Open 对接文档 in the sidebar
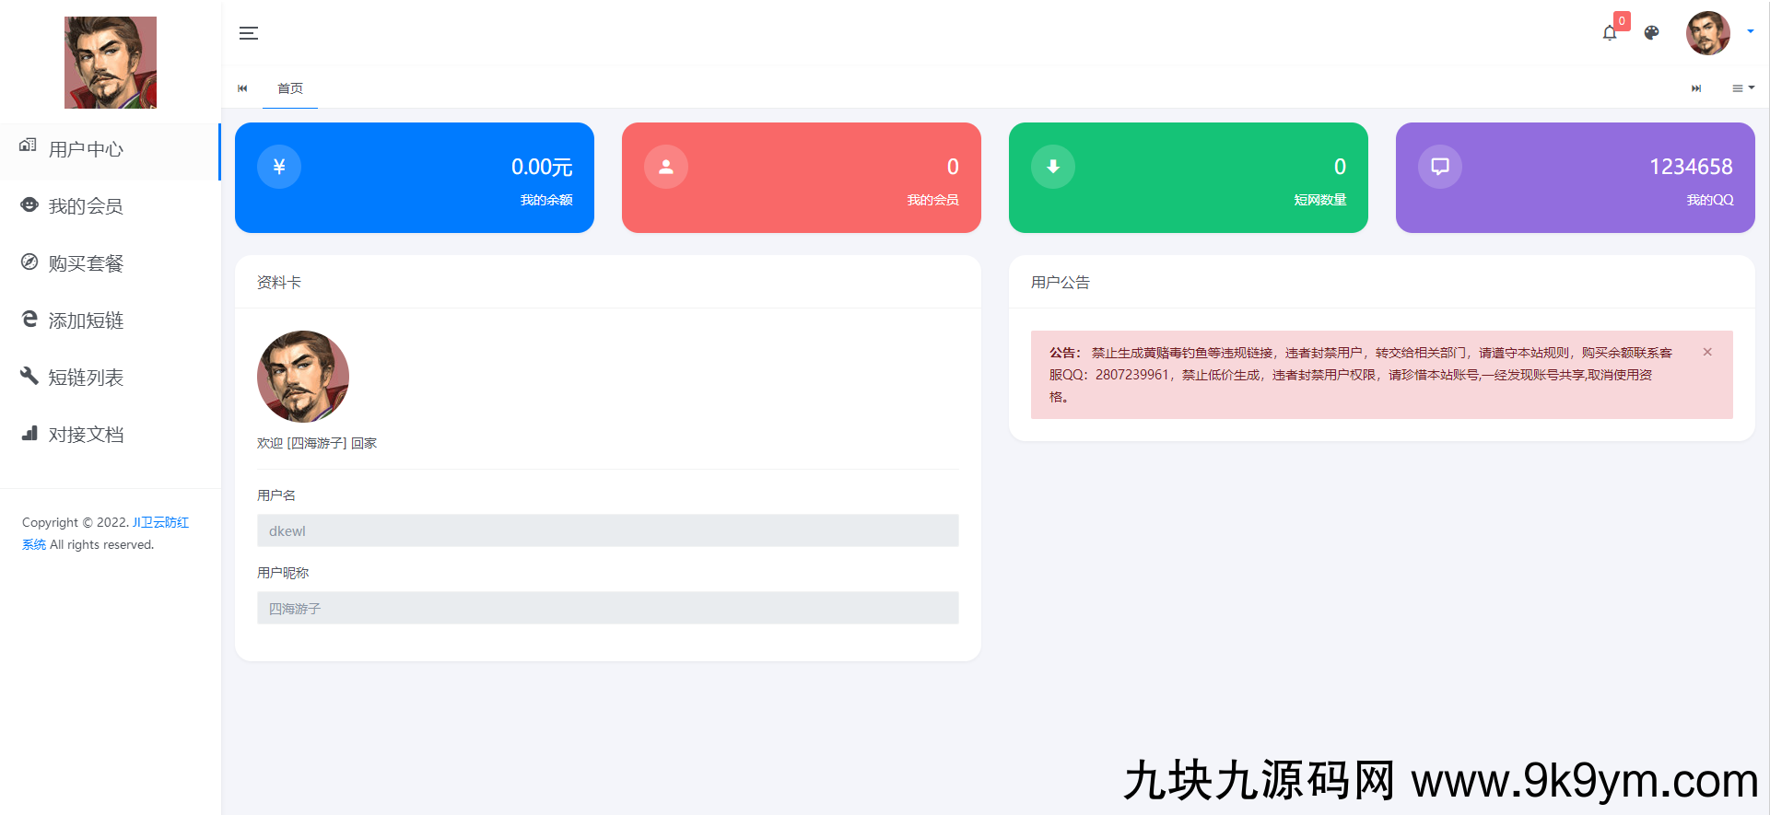Image resolution: width=1770 pixels, height=815 pixels. (86, 435)
